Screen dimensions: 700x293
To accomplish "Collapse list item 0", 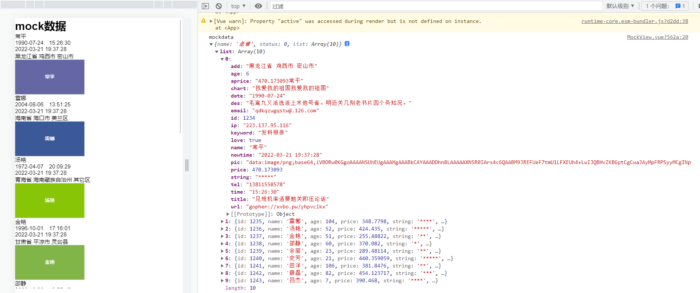I will [x=222, y=59].
